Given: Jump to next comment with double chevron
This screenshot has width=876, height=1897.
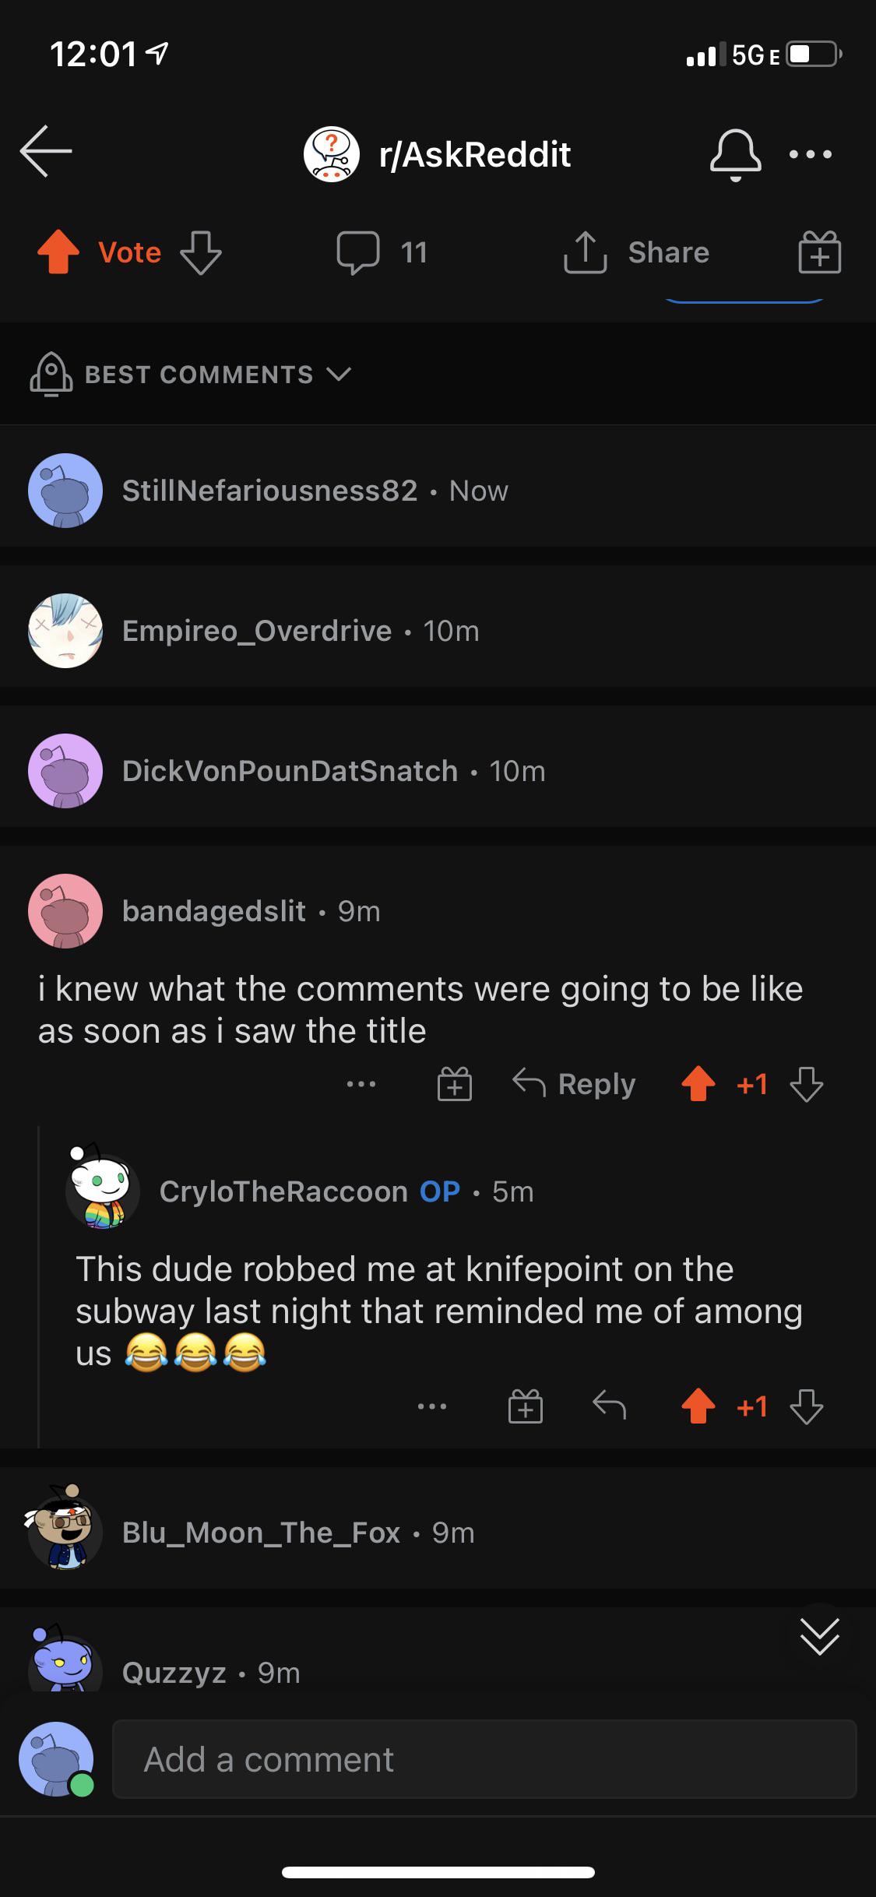Looking at the screenshot, I should point(819,1635).
